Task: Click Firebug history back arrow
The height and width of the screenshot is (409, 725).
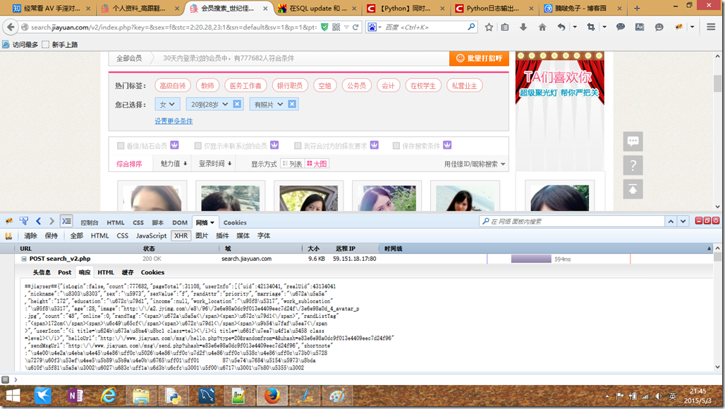Action: [39, 221]
